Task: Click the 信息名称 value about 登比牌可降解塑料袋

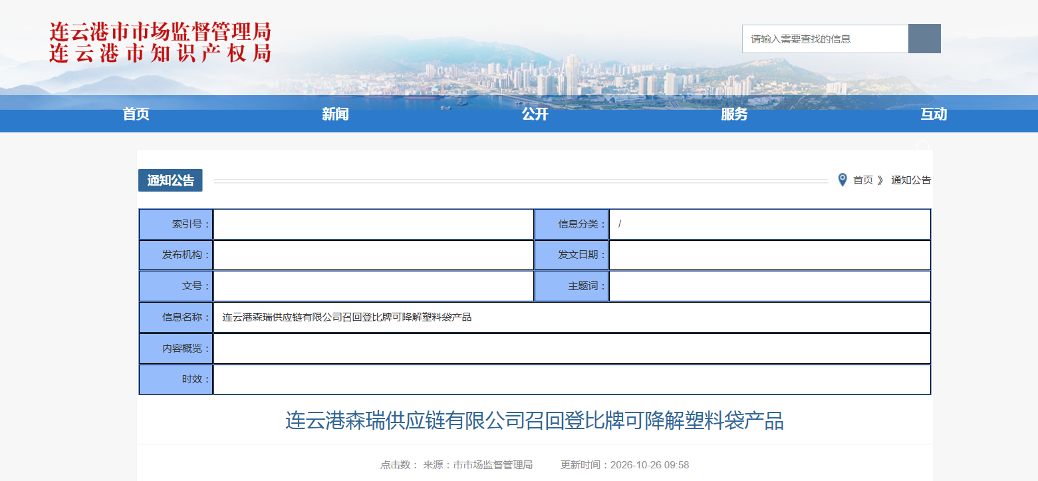Action: click(347, 317)
